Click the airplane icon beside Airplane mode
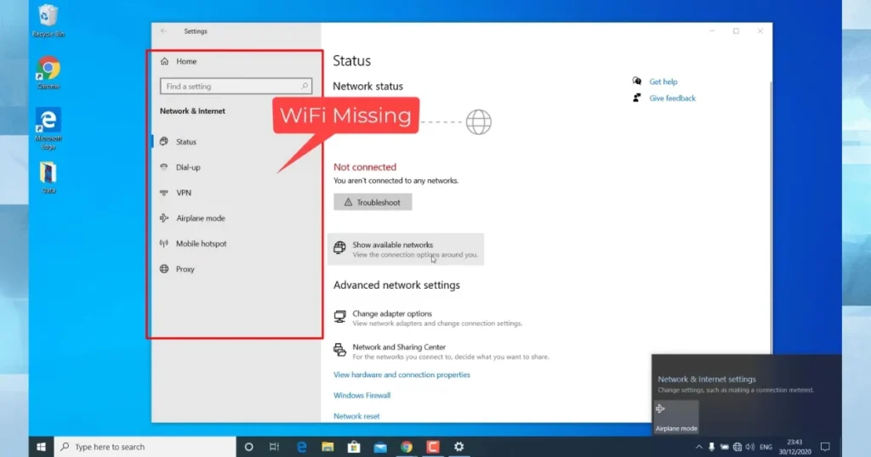This screenshot has height=457, width=871. pyautogui.click(x=164, y=218)
